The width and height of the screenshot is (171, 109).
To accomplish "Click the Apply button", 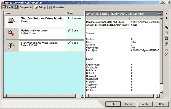I will tap(145, 104).
